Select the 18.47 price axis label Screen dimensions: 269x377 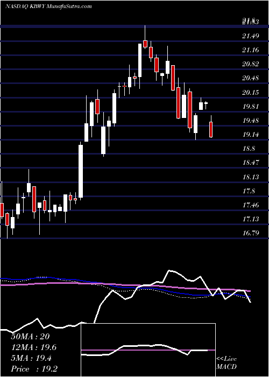(x=251, y=163)
